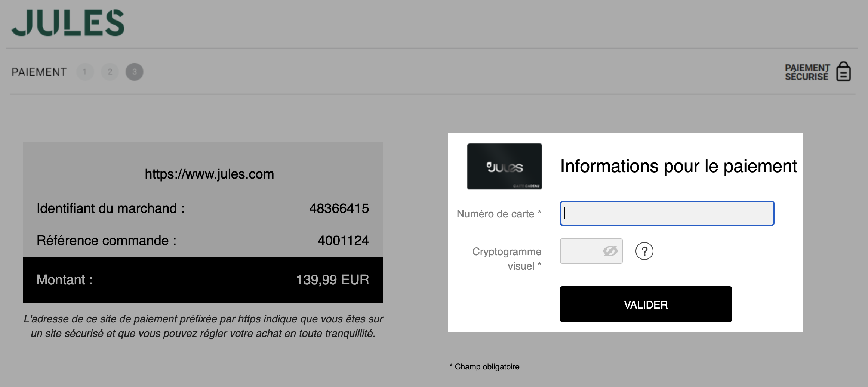Click the merchant identifier 48366415
The image size is (868, 387).
[339, 208]
